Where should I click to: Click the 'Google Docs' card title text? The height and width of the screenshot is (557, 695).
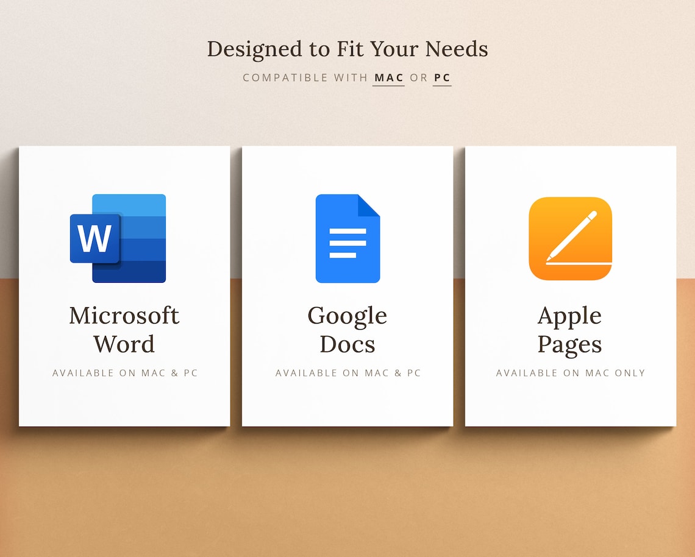point(347,329)
